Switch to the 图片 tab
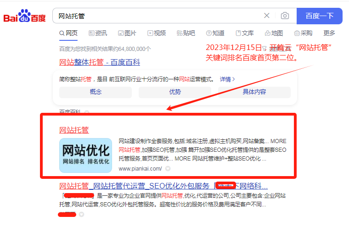 coord(127,33)
